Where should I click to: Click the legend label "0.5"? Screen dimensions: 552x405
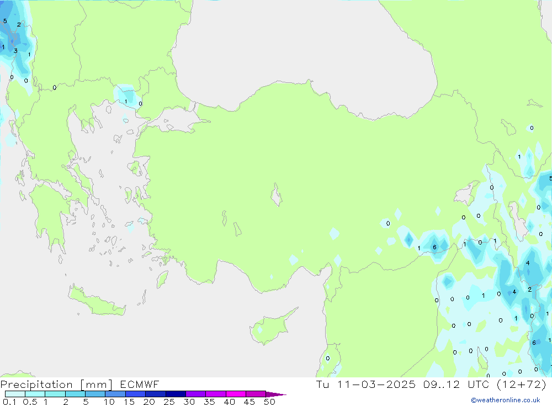point(30,402)
